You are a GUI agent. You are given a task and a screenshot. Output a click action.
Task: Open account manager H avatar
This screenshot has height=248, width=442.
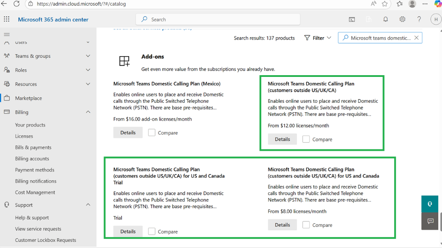[x=436, y=19]
